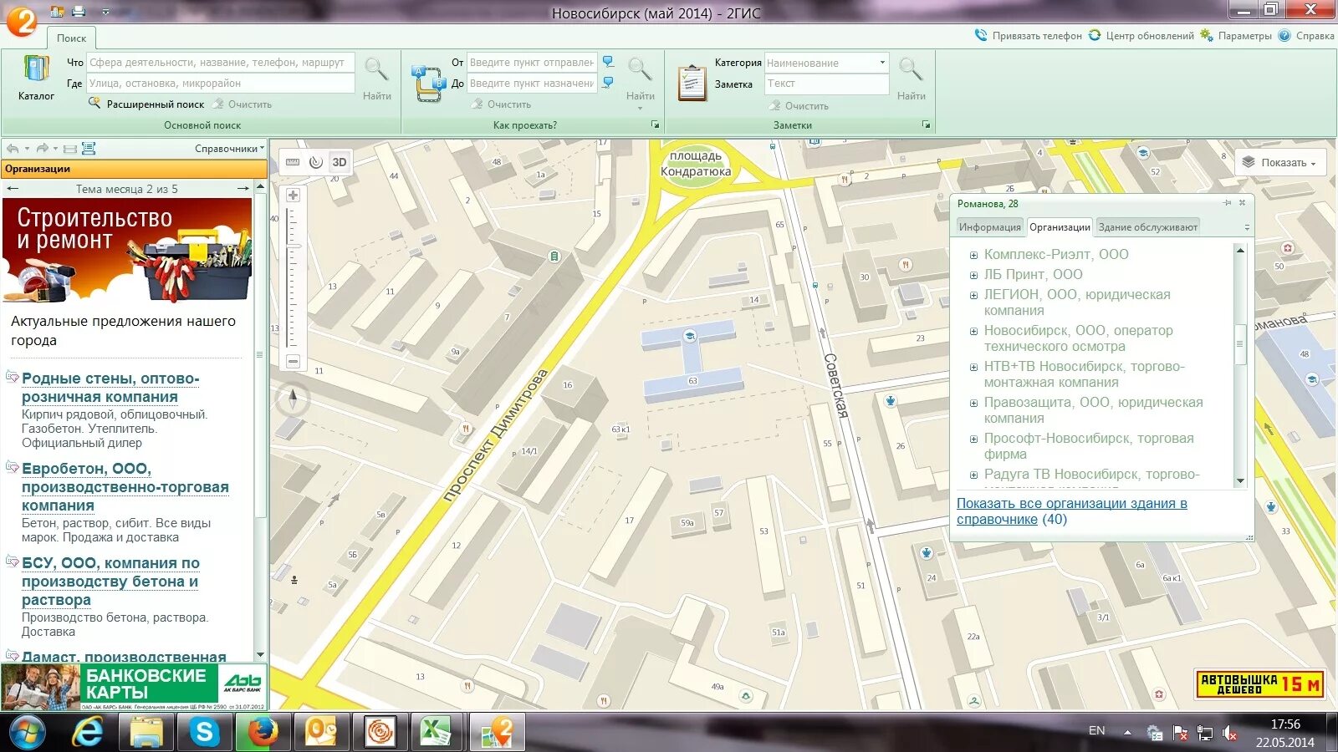The height and width of the screenshot is (752, 1338).
Task: Click the detailed card view icon in directory toolbar
Action: [89, 149]
